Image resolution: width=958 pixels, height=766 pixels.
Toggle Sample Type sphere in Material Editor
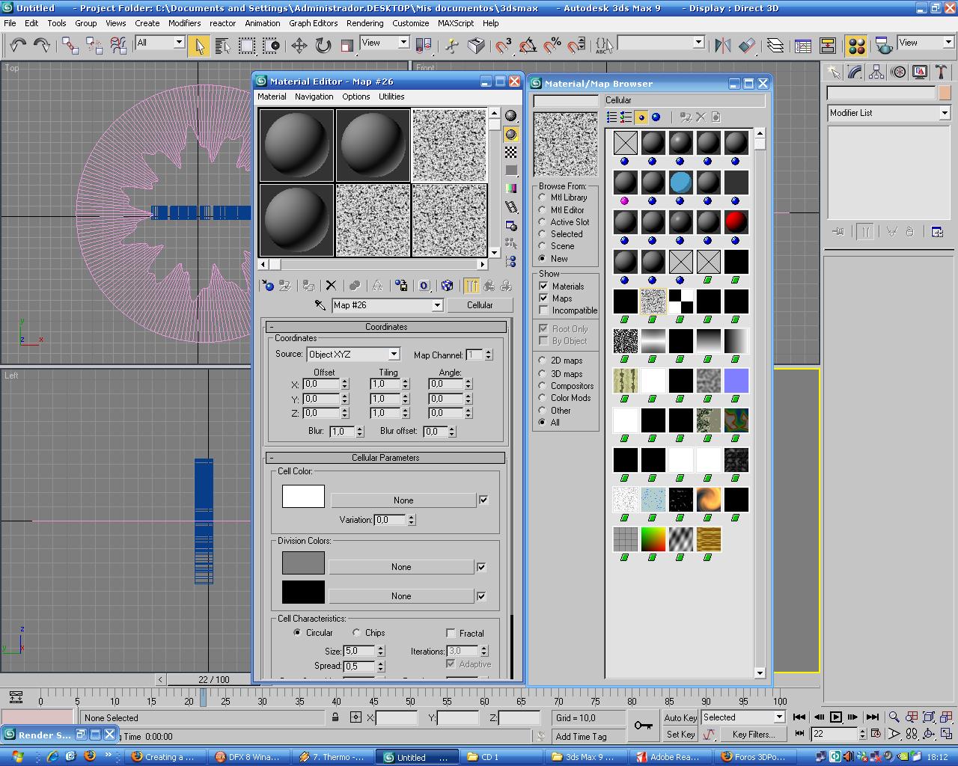click(511, 116)
